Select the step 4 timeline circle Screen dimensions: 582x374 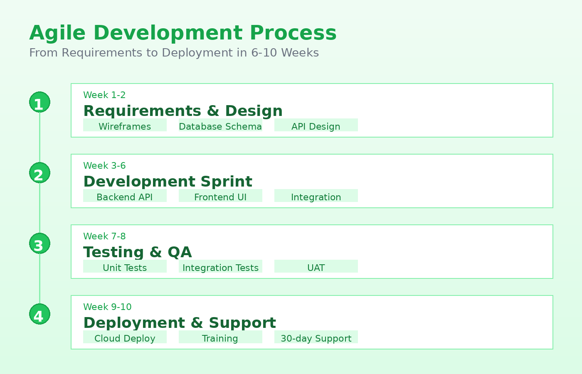(x=39, y=314)
